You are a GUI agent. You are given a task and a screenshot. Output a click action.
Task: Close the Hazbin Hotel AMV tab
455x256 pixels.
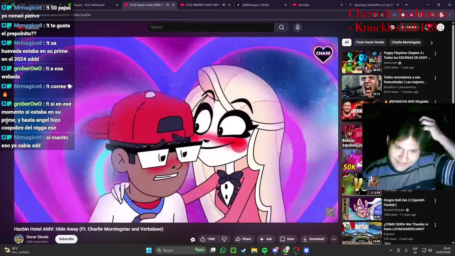point(173,5)
